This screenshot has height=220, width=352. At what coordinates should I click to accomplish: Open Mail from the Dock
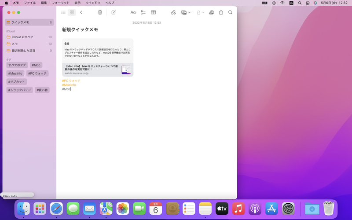90,209
